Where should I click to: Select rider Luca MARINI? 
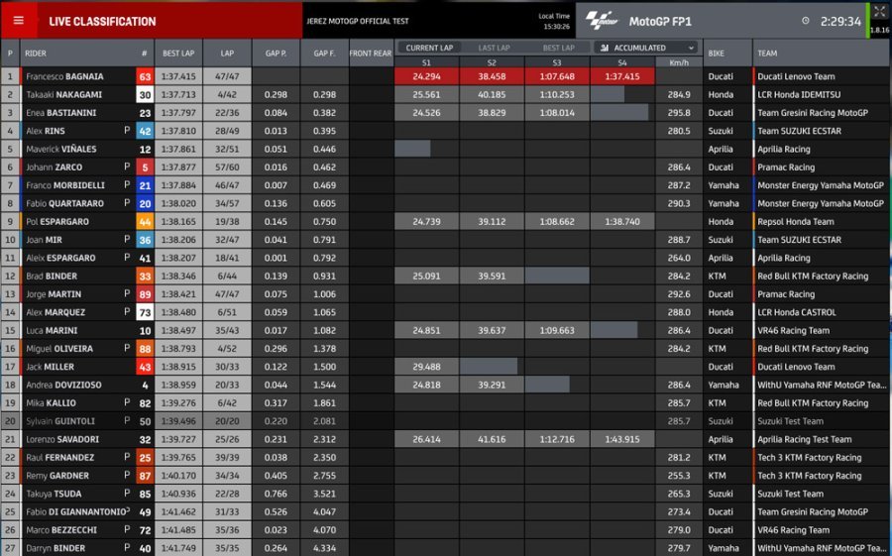[x=52, y=331]
